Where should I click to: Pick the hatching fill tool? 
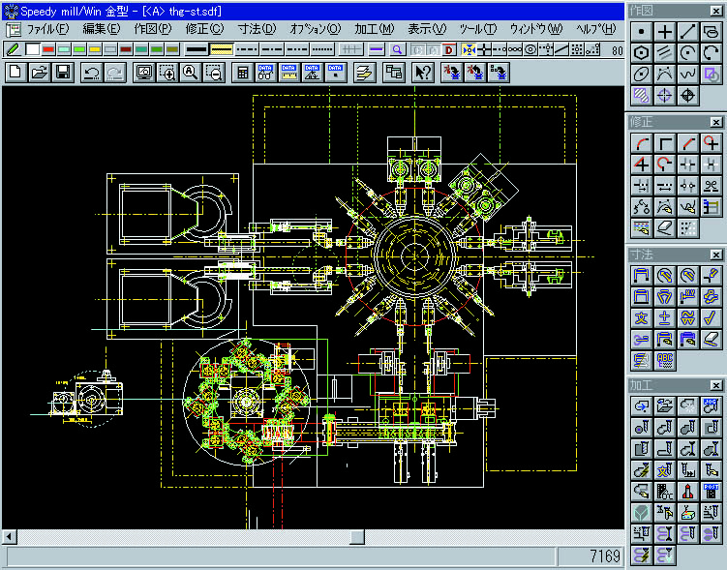pyautogui.click(x=641, y=95)
